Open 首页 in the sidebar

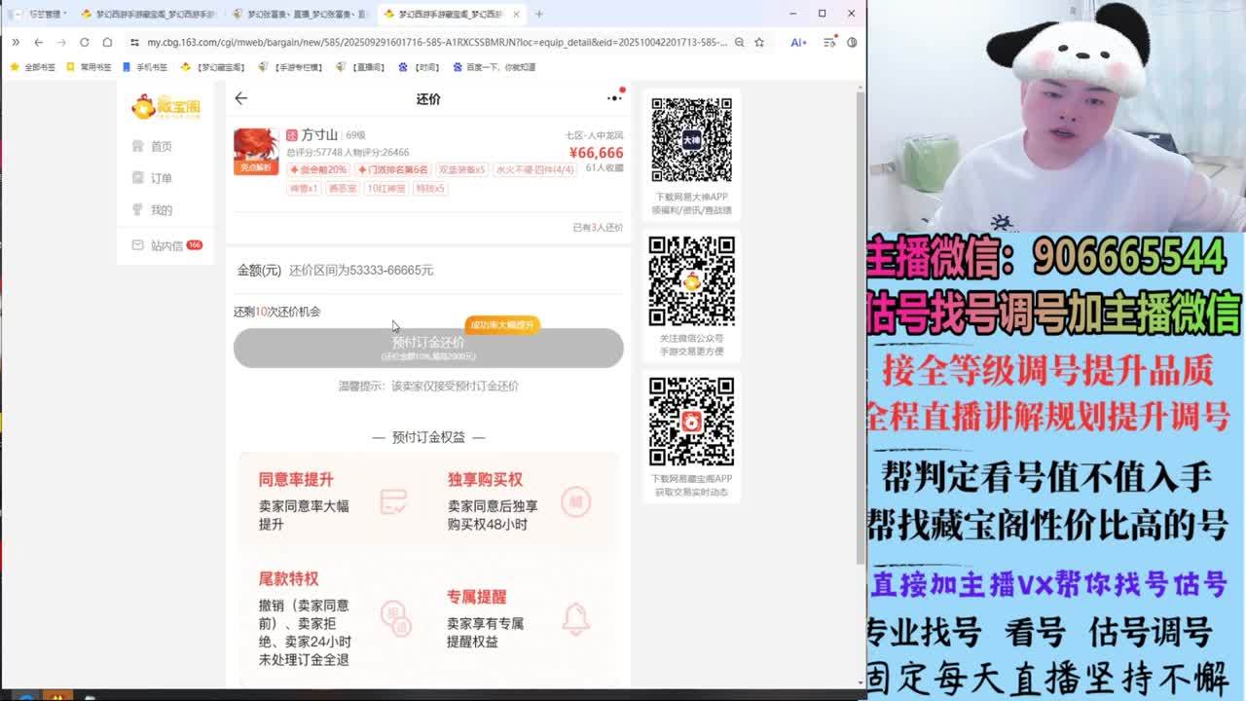152,146
